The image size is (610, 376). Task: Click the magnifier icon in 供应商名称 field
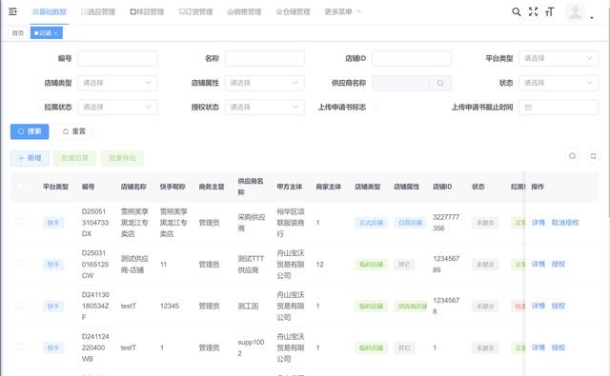[440, 83]
